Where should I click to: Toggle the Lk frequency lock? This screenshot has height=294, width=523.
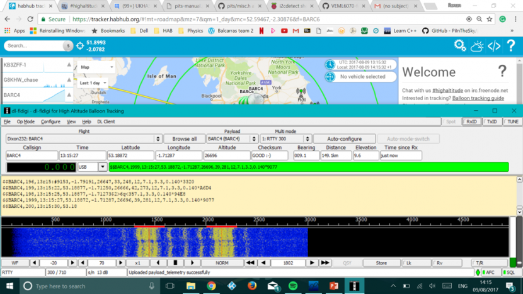coord(416,263)
